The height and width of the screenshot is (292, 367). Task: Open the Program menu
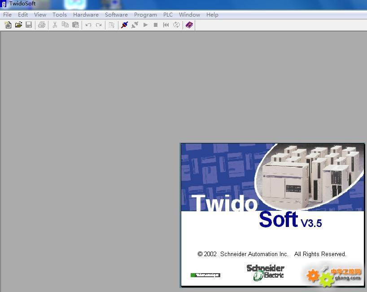click(x=145, y=15)
